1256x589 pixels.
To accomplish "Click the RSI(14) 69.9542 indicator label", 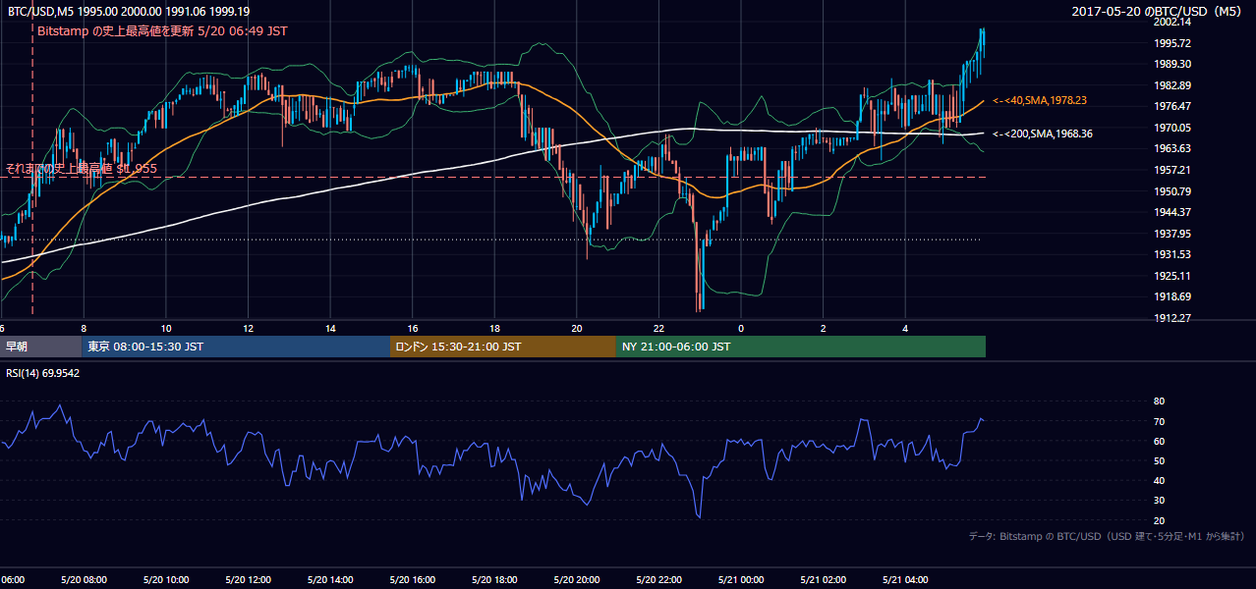I will click(42, 373).
